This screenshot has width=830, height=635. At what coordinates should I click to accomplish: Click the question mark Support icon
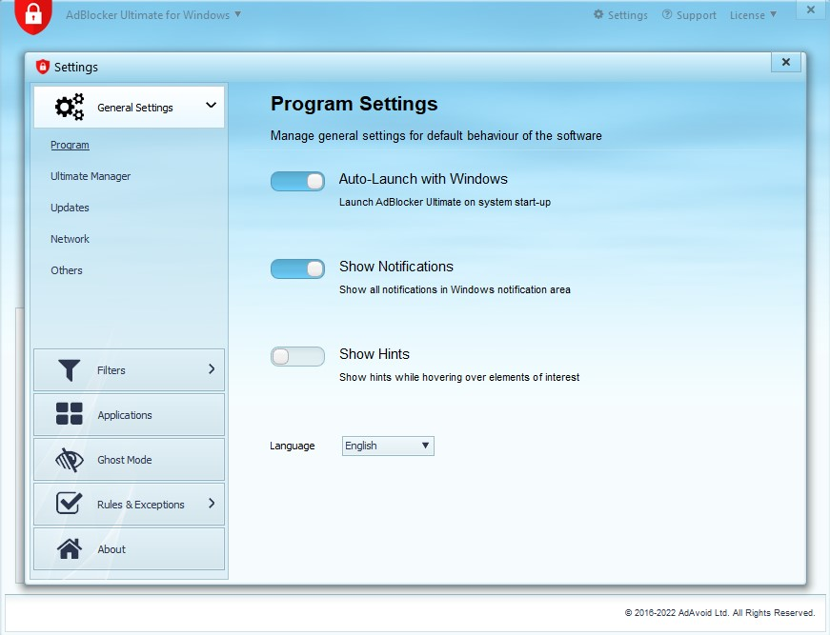(x=667, y=14)
